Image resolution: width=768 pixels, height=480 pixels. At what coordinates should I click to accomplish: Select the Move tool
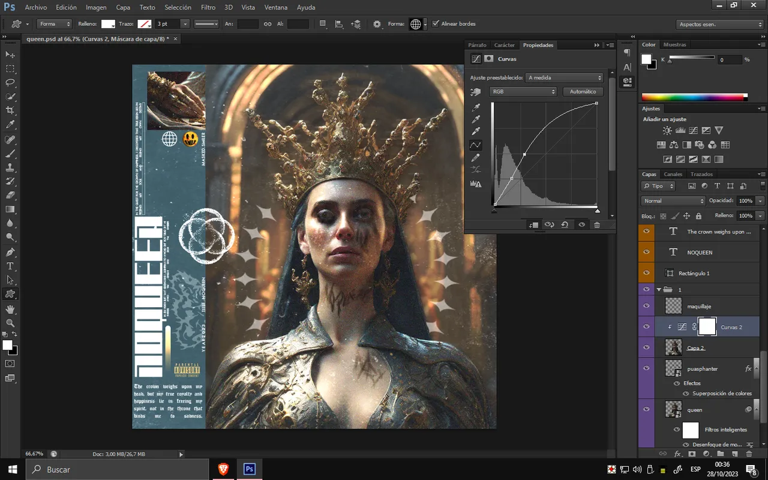click(x=10, y=55)
